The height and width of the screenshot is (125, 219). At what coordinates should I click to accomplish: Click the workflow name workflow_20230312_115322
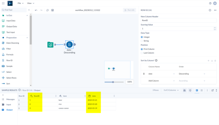click(x=88, y=10)
